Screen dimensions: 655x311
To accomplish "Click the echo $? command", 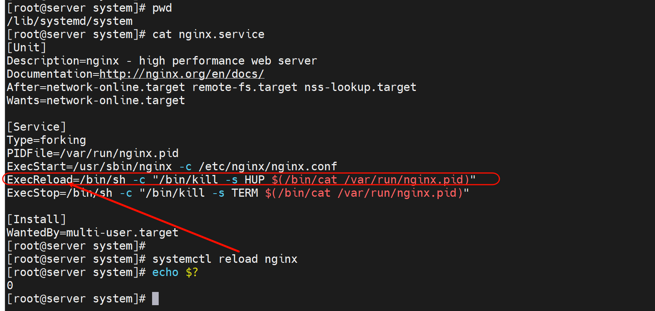I will [x=175, y=273].
